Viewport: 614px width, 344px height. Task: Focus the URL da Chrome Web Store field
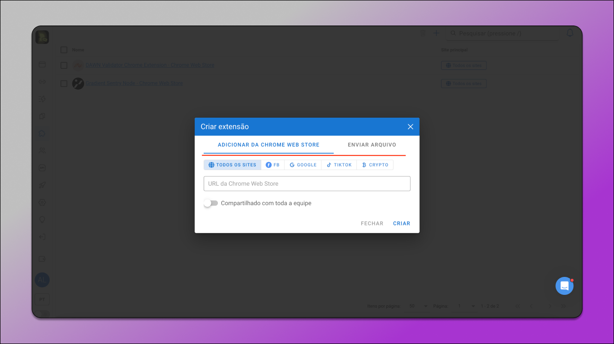307,184
